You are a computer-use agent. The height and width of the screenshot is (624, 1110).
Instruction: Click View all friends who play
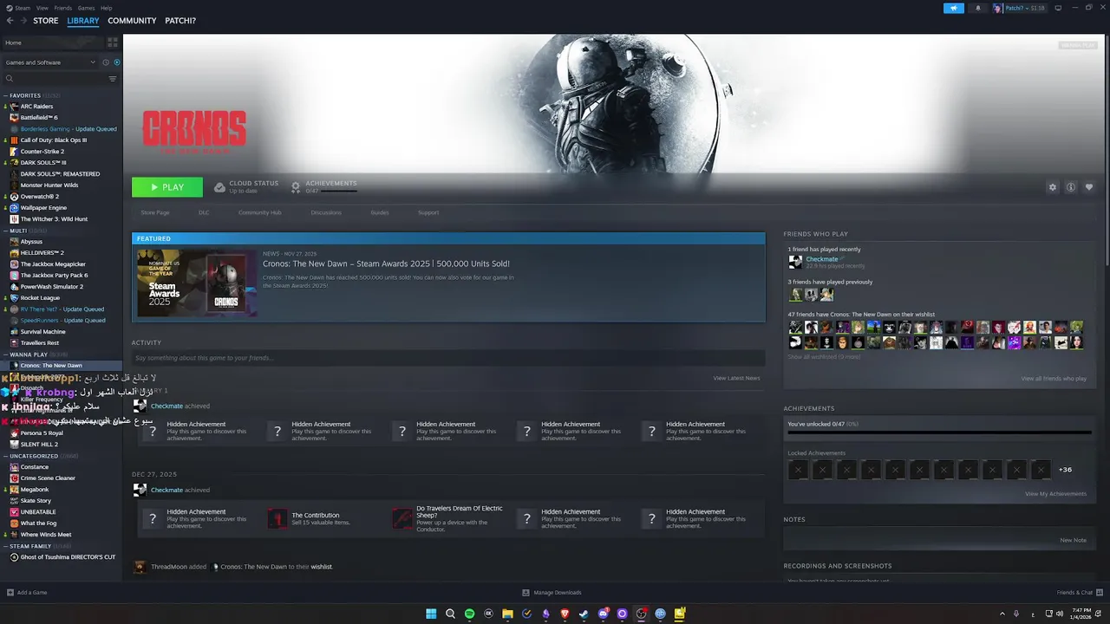pyautogui.click(x=1054, y=379)
